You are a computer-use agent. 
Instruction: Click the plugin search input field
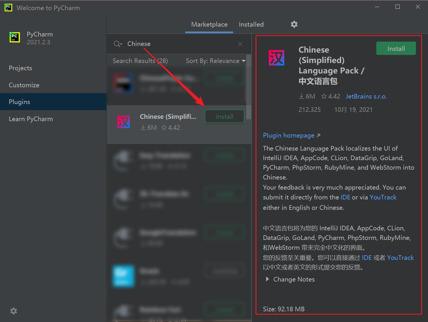(180, 44)
